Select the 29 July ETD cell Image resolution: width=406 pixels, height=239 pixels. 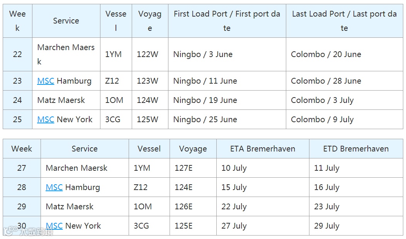pos(356,226)
